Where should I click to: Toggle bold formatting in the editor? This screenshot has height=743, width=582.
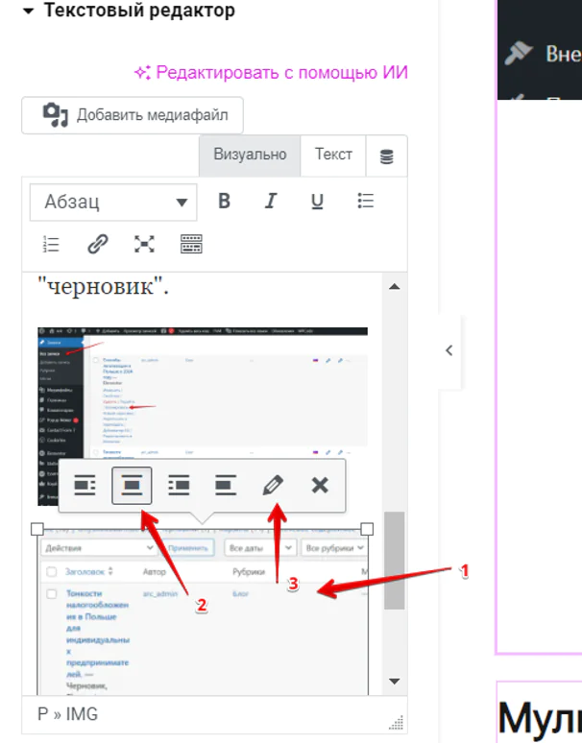tap(224, 202)
